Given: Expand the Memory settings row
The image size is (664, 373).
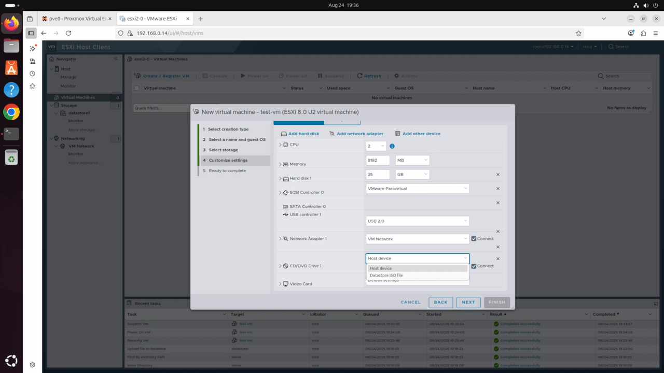Looking at the screenshot, I should point(281,164).
